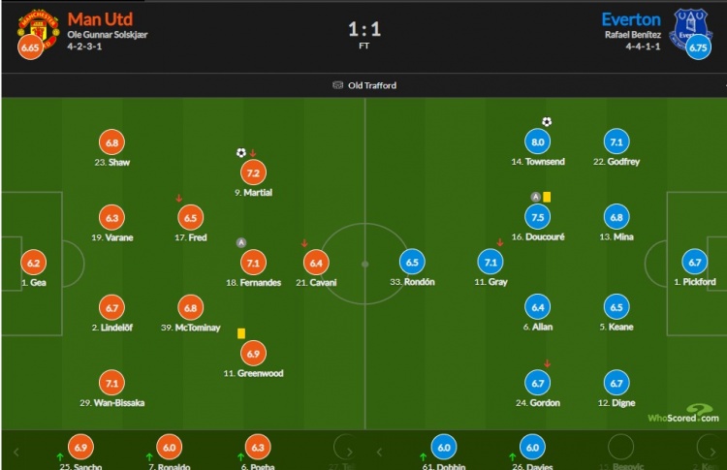Image resolution: width=727 pixels, height=470 pixels.
Task: Select Ronaldo's 6.0 substitute rating
Action: click(170, 448)
